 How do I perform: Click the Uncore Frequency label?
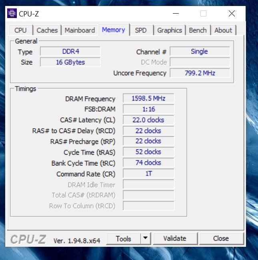coord(140,73)
